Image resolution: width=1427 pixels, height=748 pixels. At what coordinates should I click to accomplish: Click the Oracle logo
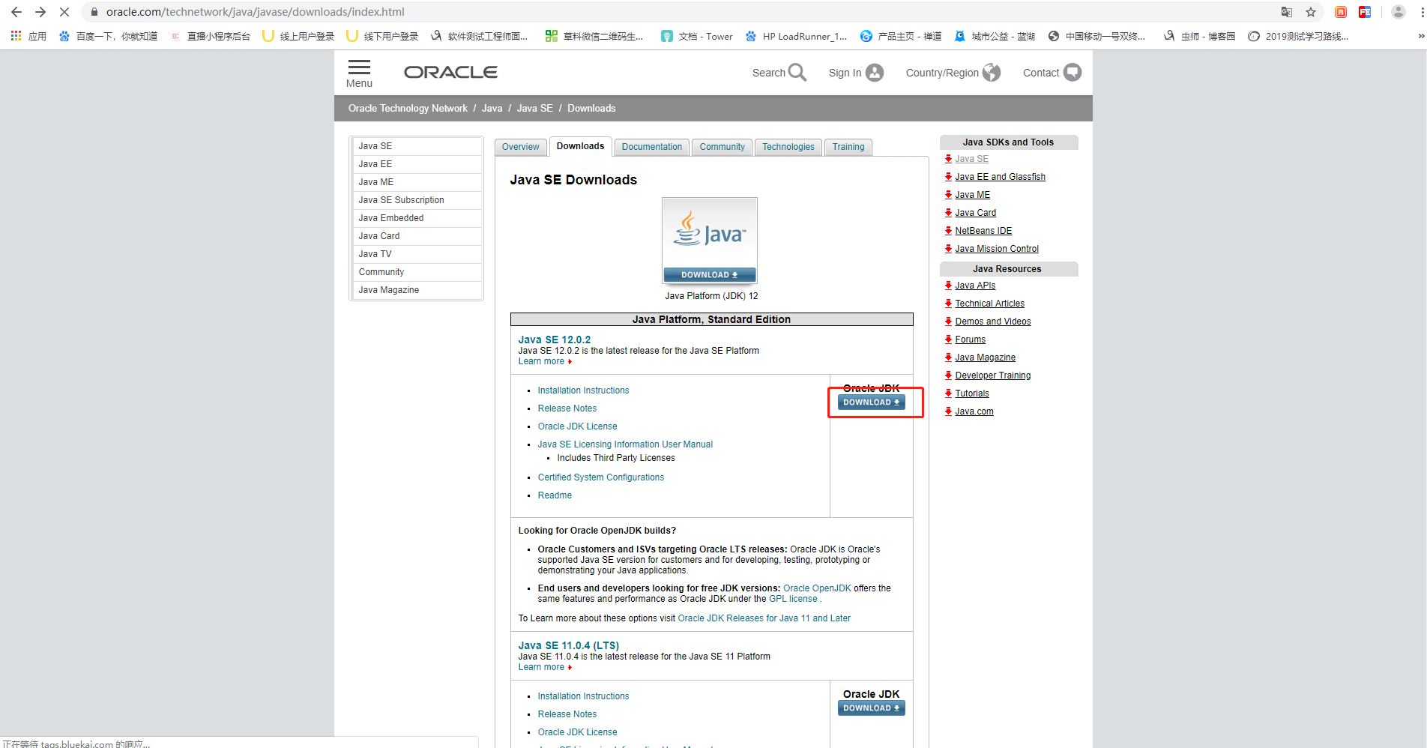450,72
